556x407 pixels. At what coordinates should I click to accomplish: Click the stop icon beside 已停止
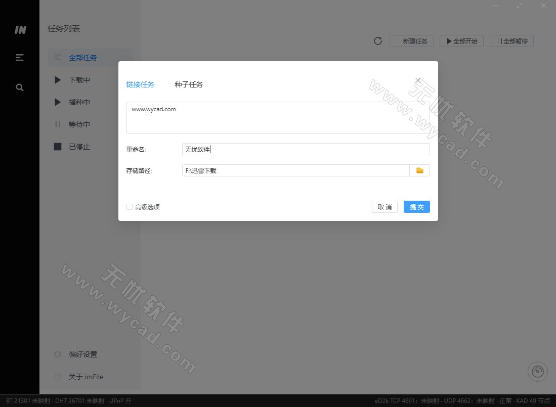pyautogui.click(x=57, y=147)
